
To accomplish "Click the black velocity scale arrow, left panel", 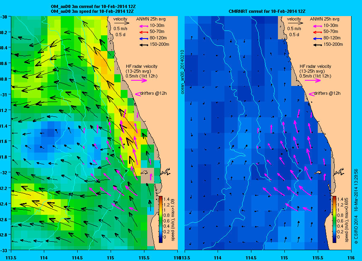I will pos(121,23).
